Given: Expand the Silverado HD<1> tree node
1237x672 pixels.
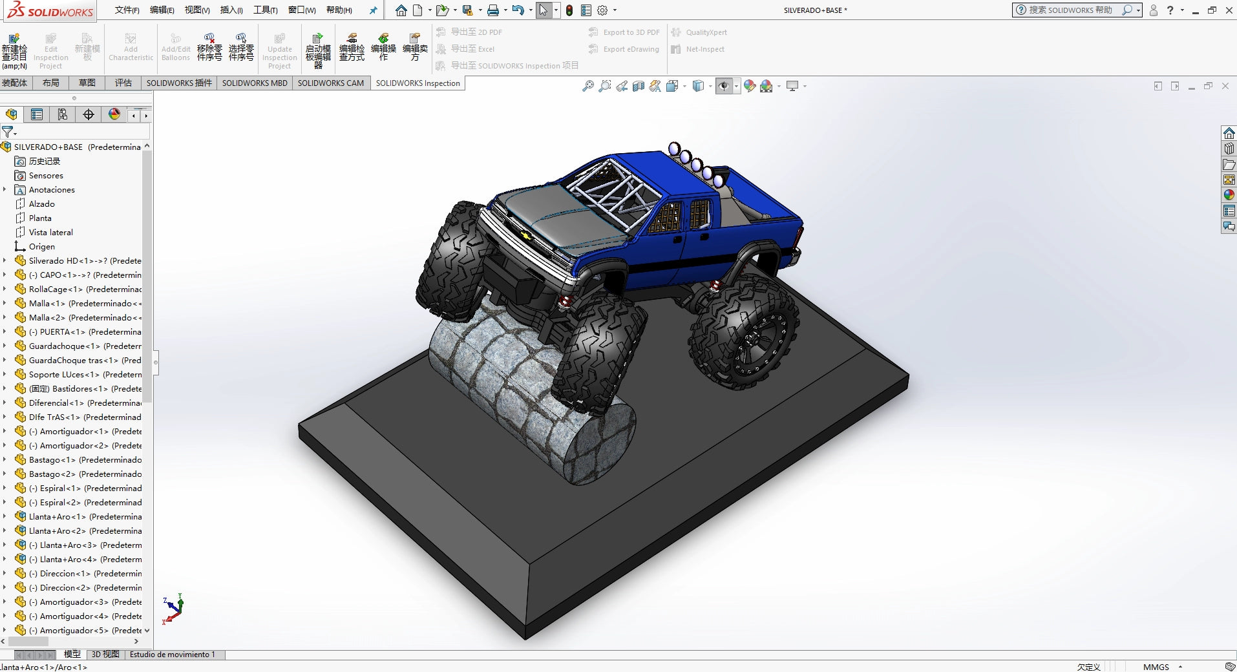Looking at the screenshot, I should 5,260.
